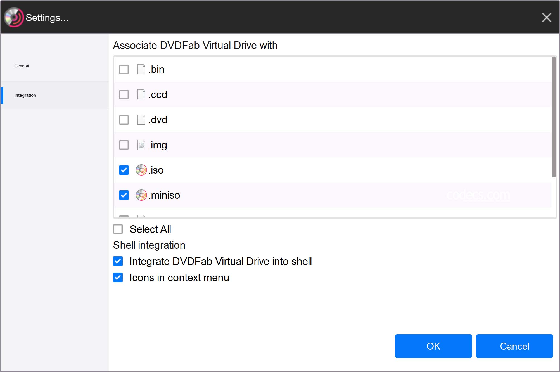This screenshot has height=372, width=560.
Task: Click the Select All label text
Action: [x=150, y=229]
